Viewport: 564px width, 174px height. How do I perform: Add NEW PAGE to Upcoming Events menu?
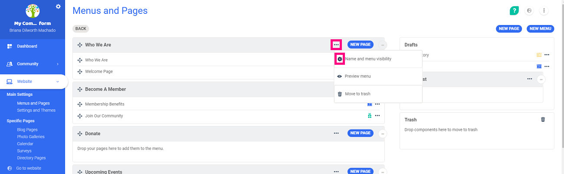click(361, 171)
